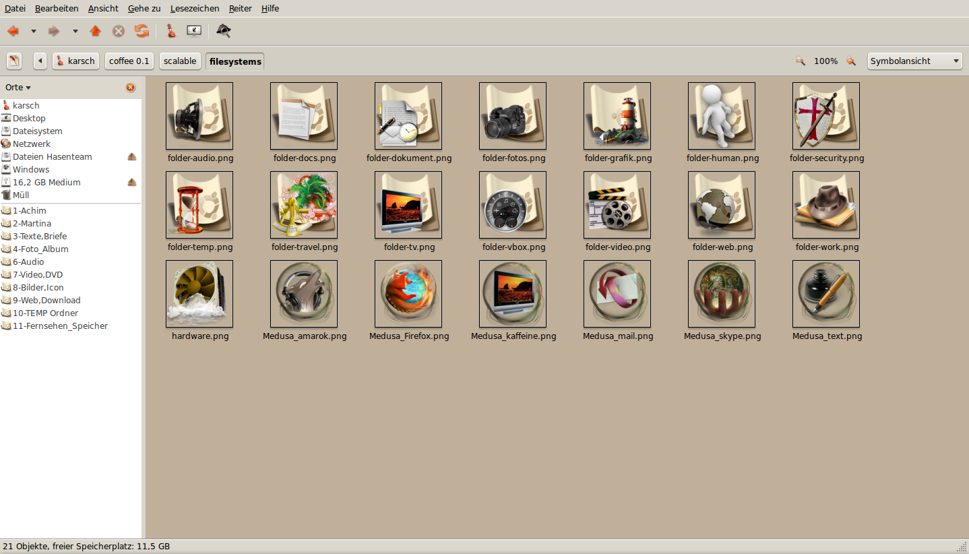
Task: Open bookmark 4-Foto_Album
Action: [71, 249]
